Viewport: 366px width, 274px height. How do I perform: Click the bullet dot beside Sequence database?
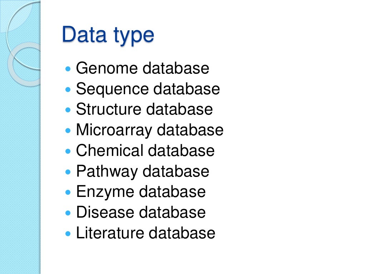pos(68,90)
